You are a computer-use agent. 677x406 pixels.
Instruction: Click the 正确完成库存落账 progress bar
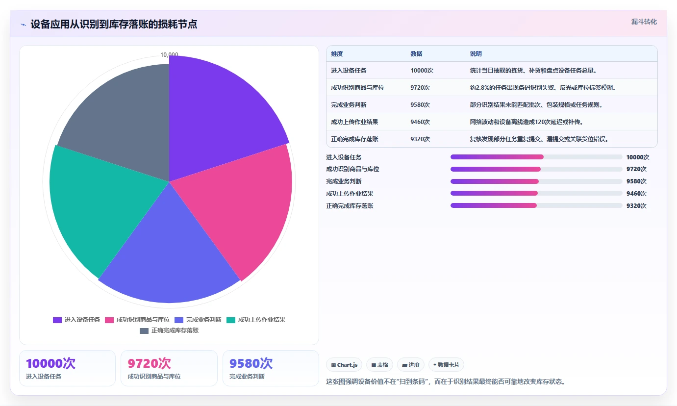(536, 205)
